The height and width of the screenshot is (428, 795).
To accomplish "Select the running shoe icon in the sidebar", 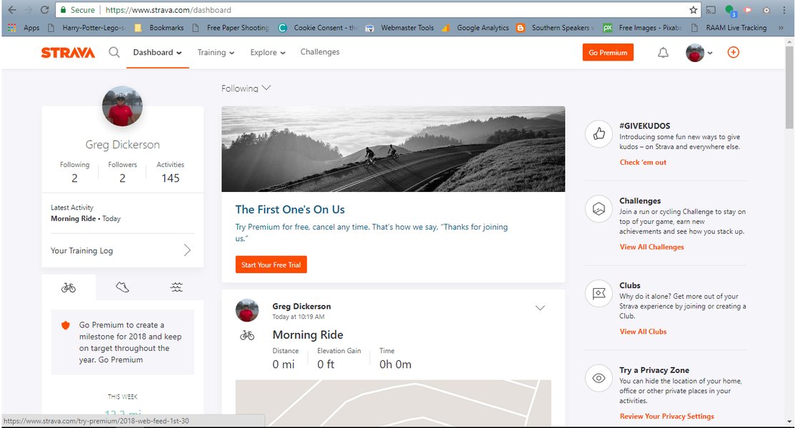I will pos(121,287).
